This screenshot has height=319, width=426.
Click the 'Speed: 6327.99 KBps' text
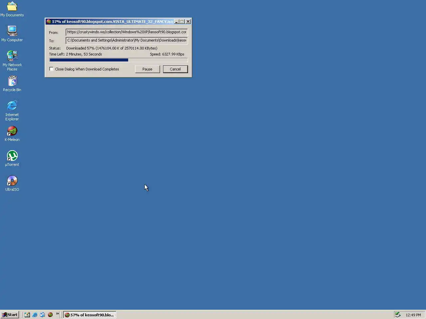coord(167,54)
